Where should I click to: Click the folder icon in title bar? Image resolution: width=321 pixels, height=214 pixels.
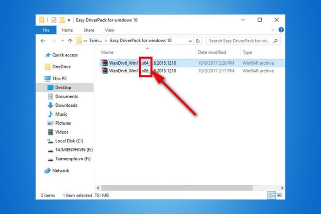point(42,20)
